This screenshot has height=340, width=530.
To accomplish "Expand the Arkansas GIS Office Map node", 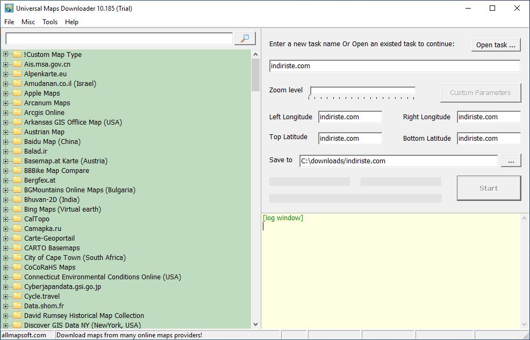I will [5, 122].
